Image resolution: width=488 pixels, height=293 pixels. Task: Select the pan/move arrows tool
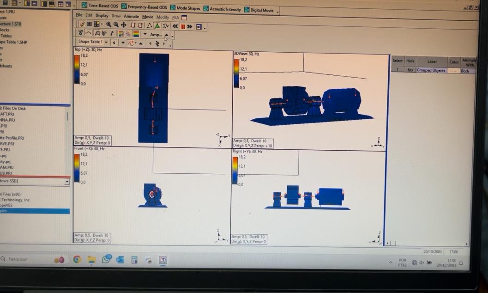pyautogui.click(x=123, y=25)
